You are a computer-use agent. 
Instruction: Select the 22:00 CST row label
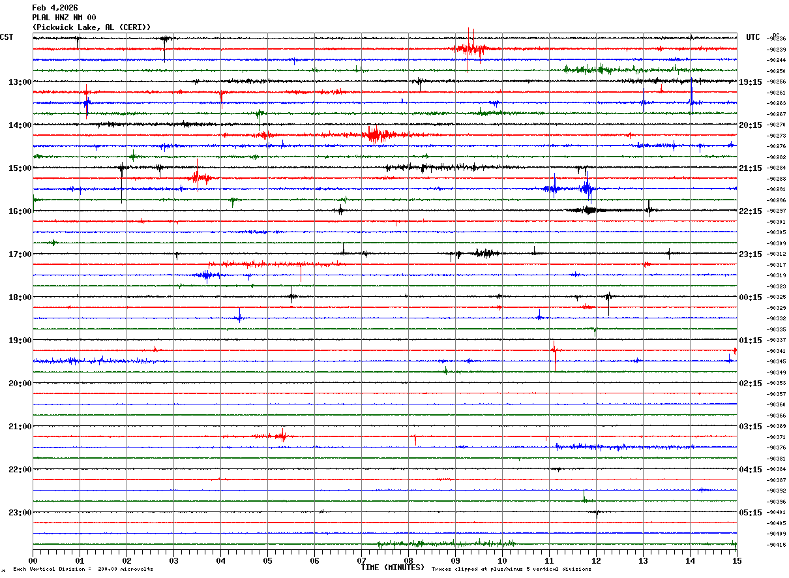[x=20, y=469]
